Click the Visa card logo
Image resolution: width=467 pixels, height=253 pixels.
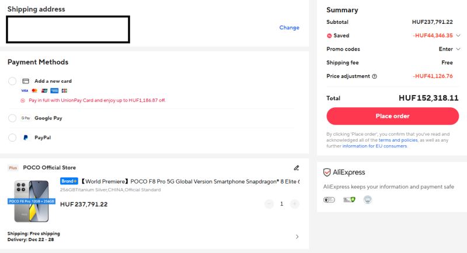(x=25, y=91)
